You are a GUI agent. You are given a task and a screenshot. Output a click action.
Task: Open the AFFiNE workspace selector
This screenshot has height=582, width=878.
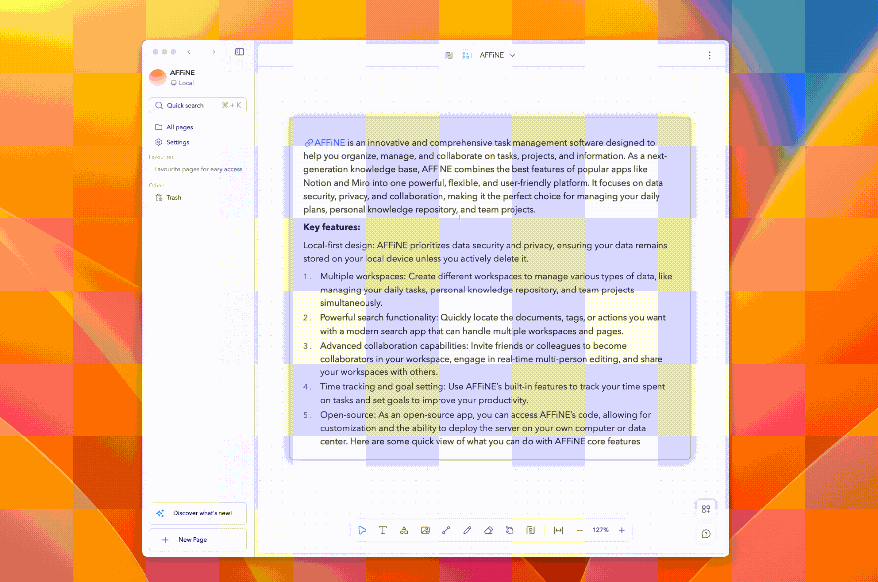pos(198,77)
